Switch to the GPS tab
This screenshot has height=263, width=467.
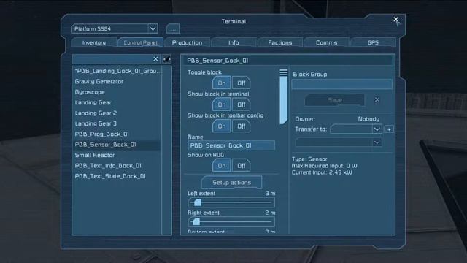373,42
